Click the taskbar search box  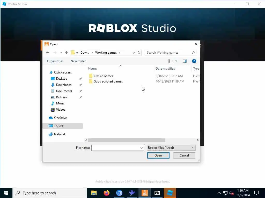(x=50, y=193)
